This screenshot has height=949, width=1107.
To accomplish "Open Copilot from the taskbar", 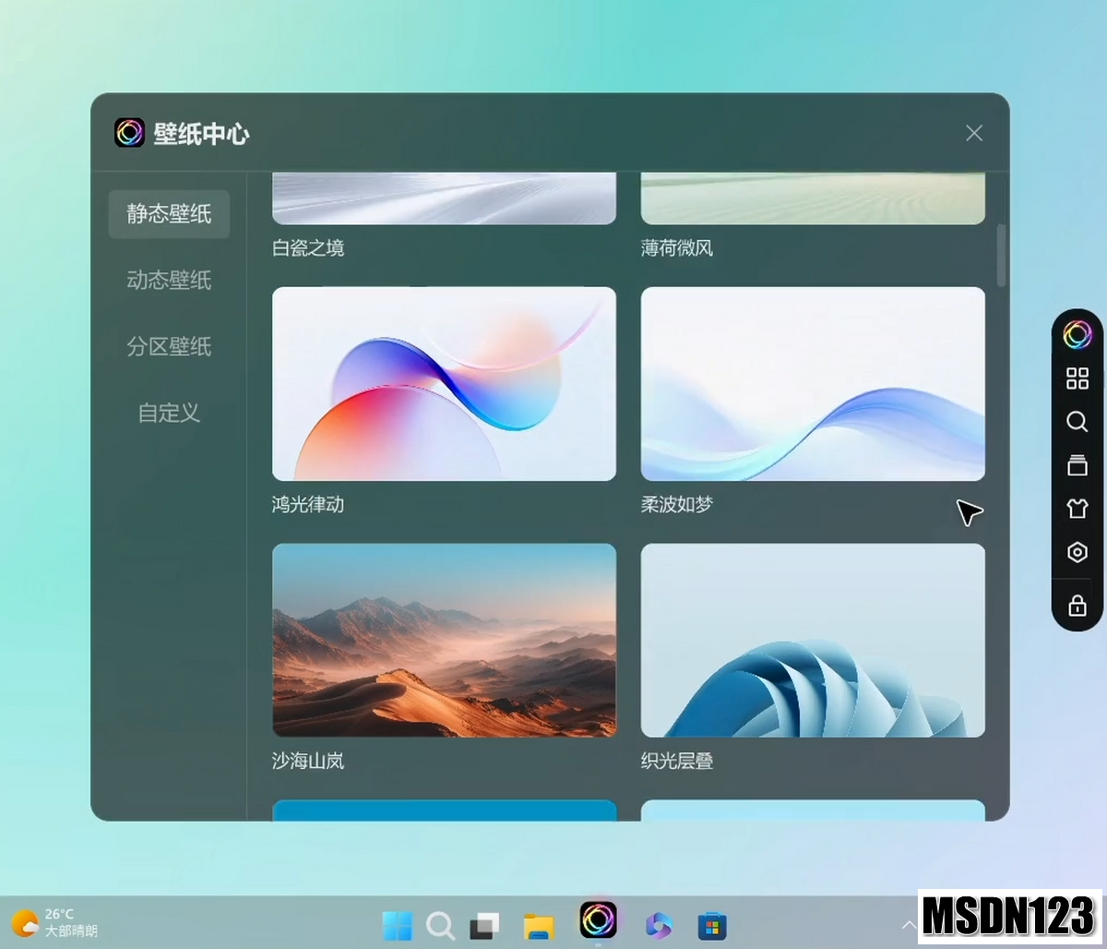I will pos(658,924).
